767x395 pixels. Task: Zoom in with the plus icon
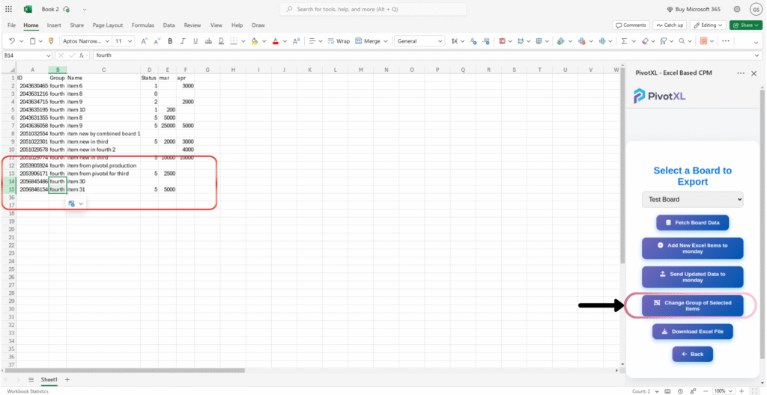click(741, 391)
